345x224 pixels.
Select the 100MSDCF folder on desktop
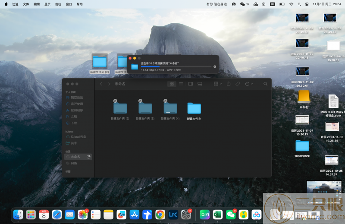point(302,146)
